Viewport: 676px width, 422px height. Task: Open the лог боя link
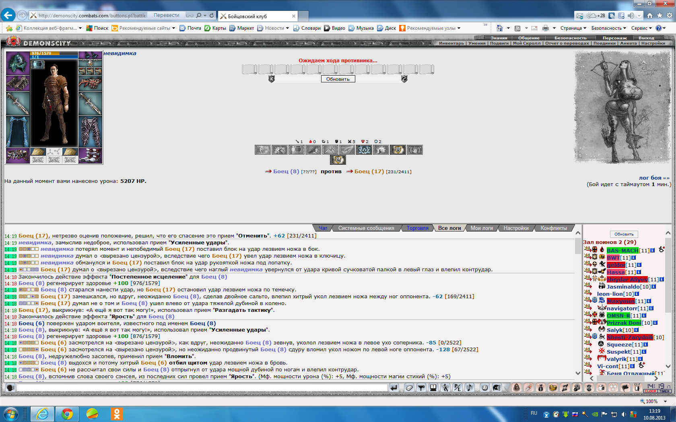(x=654, y=178)
